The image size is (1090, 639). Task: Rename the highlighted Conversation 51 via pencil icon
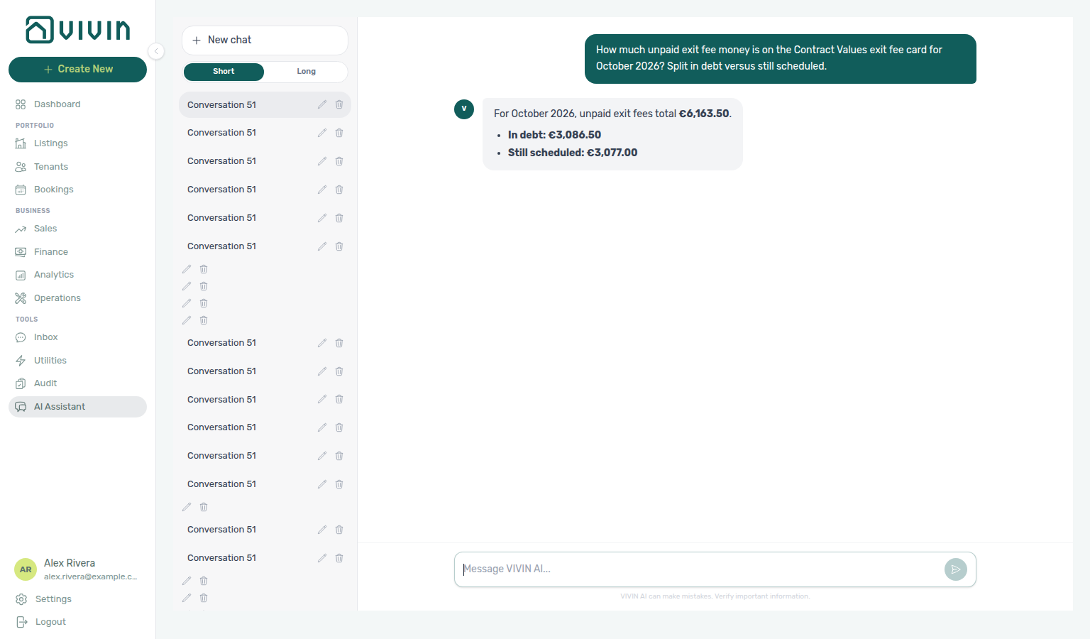[322, 104]
